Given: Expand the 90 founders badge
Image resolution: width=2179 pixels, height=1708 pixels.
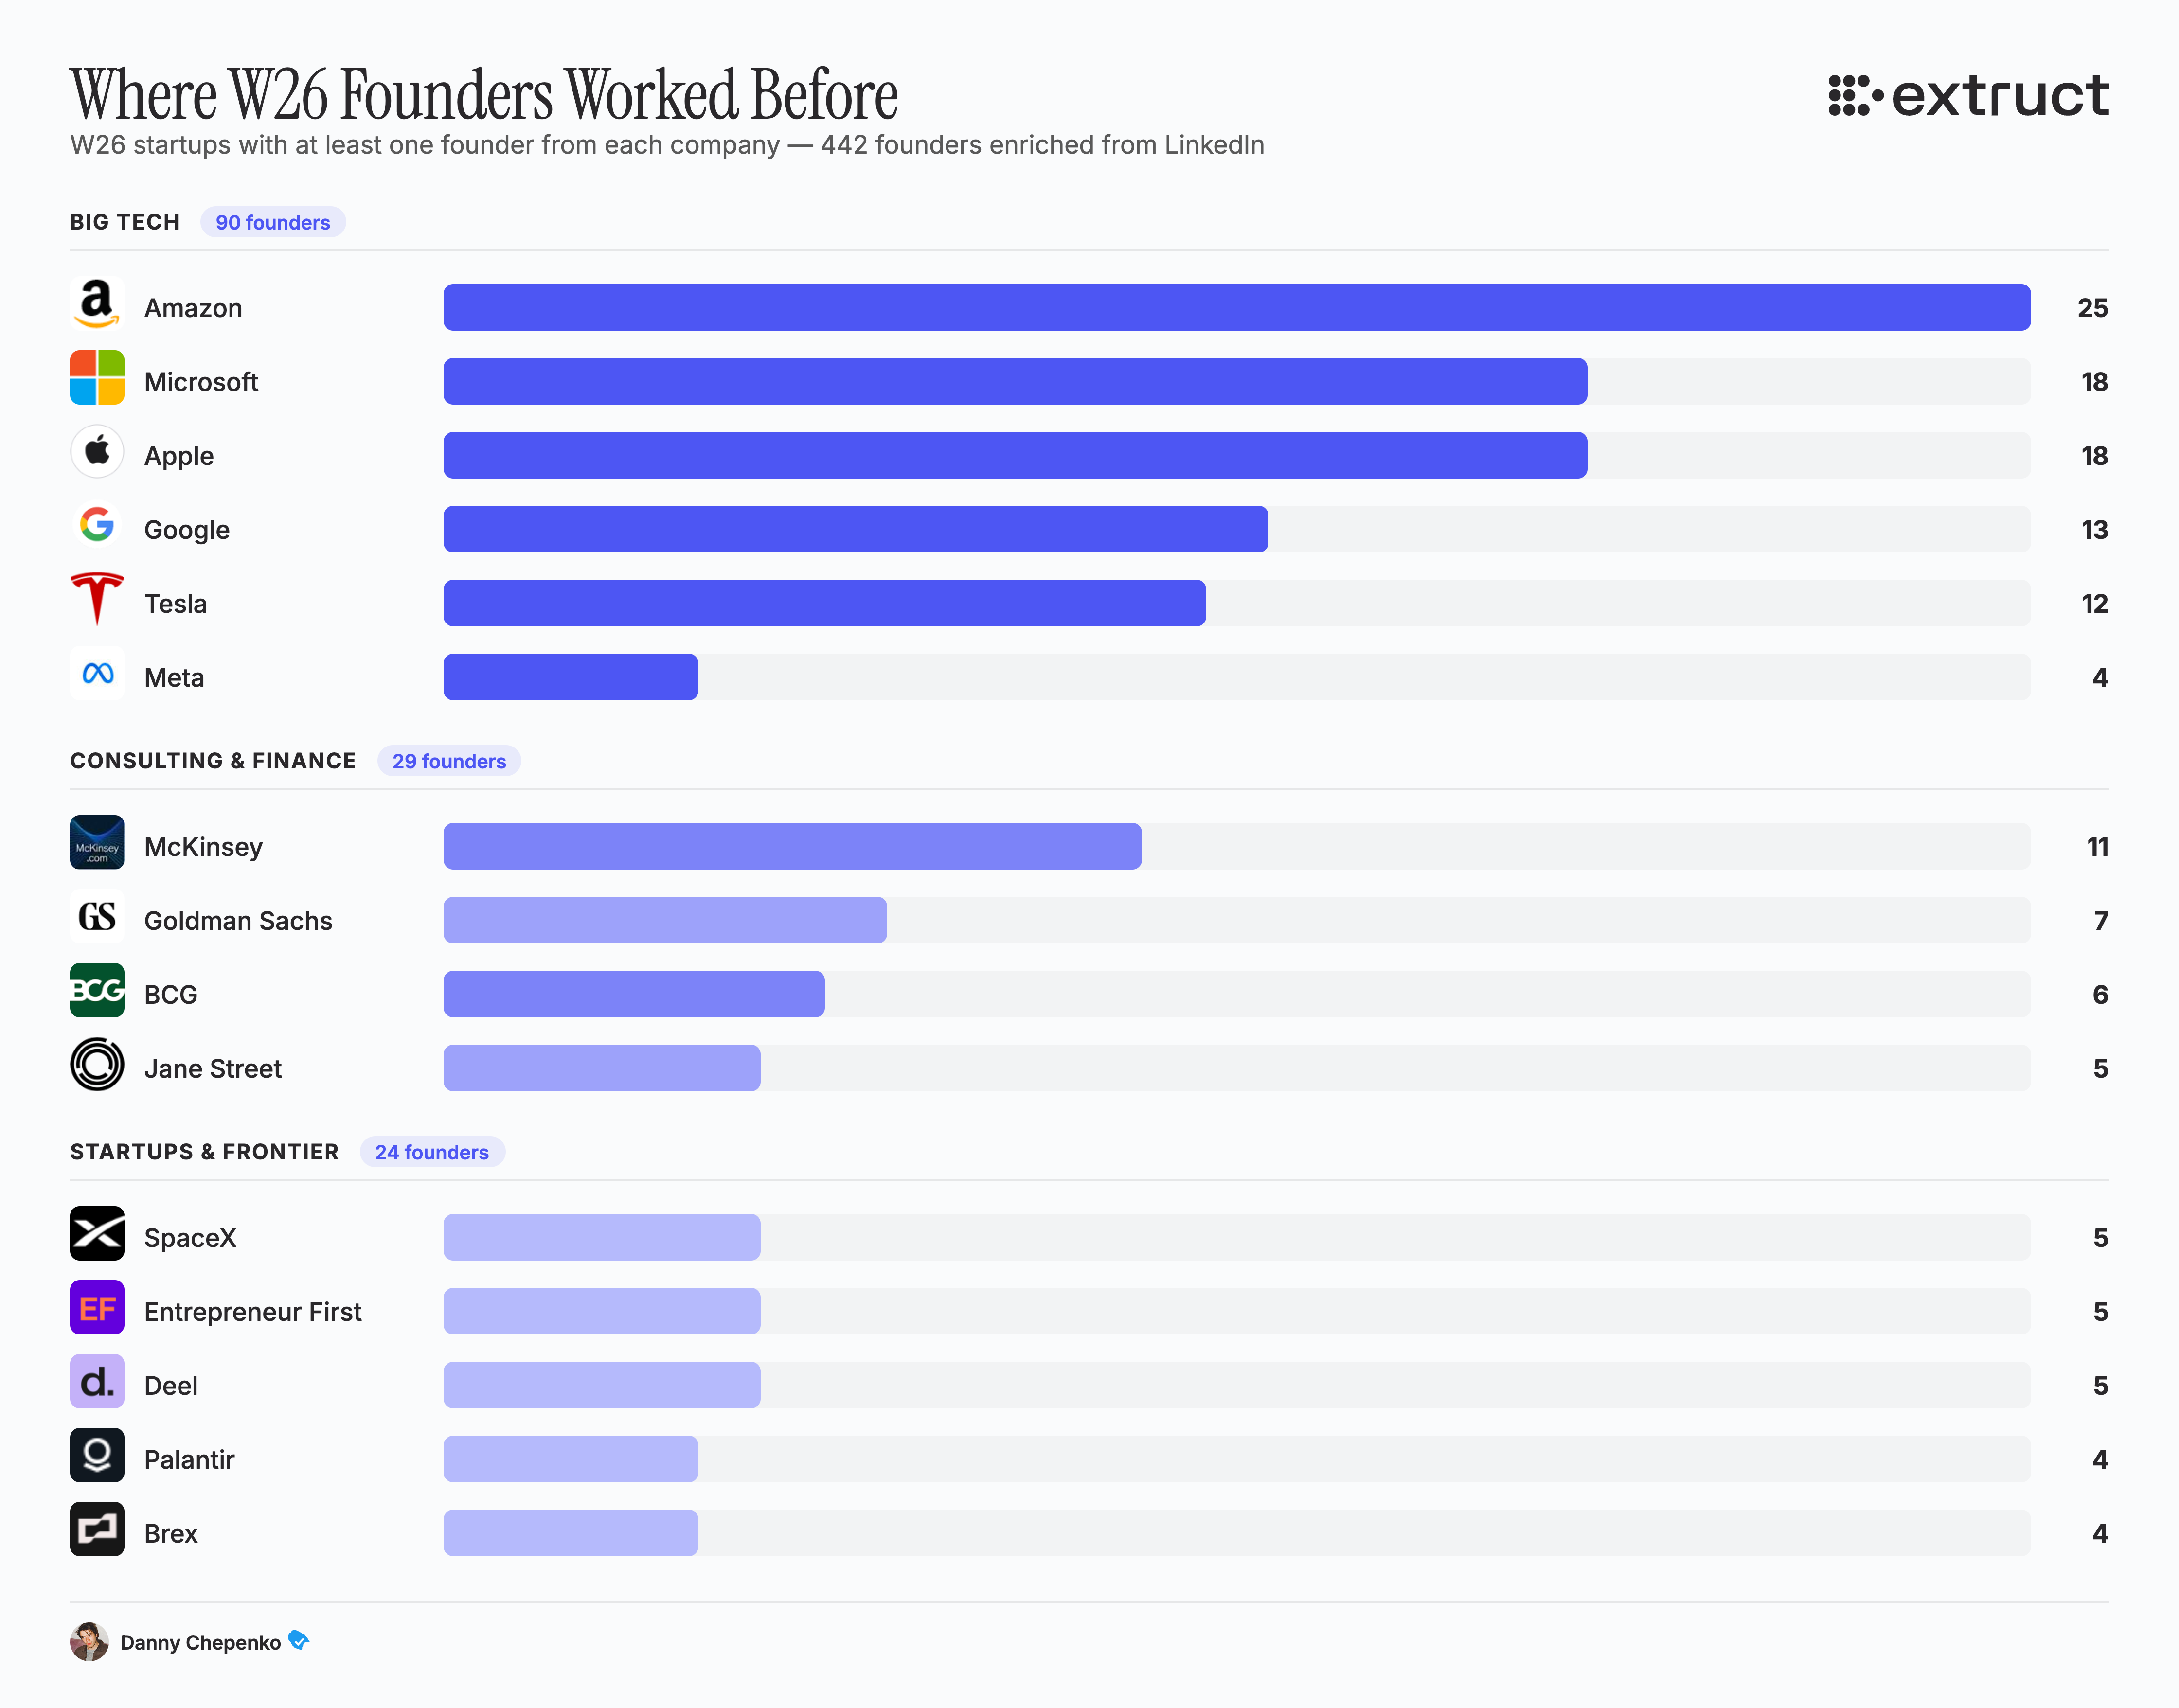Looking at the screenshot, I should coord(272,222).
